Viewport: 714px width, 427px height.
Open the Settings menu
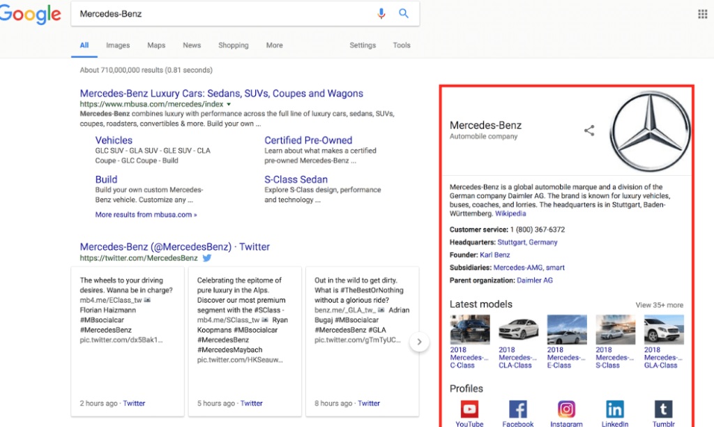point(363,45)
